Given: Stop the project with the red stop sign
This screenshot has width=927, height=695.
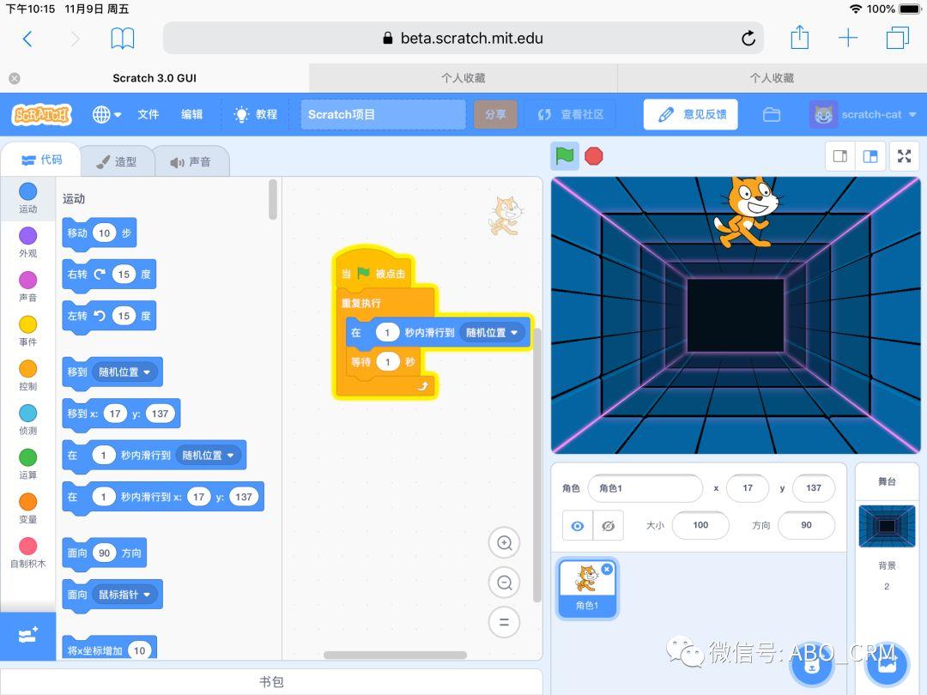Looking at the screenshot, I should [x=594, y=156].
